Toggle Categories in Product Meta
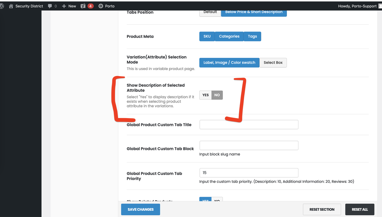This screenshot has width=382, height=217. coord(229,36)
